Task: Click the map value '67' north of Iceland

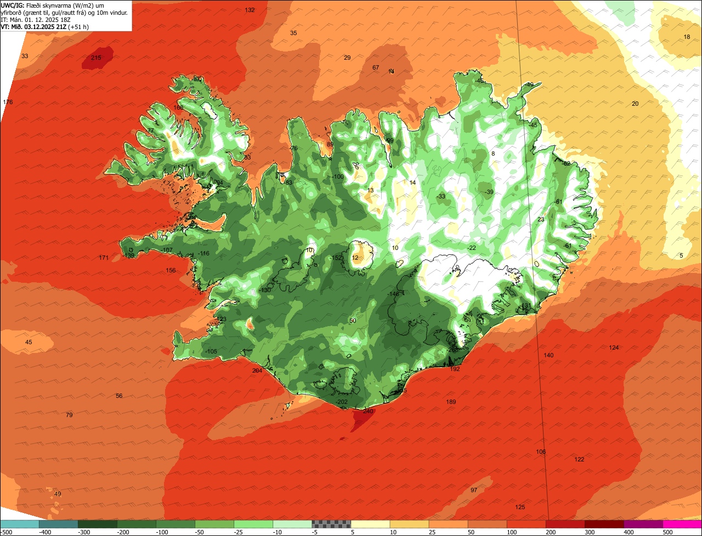Action: click(x=376, y=67)
